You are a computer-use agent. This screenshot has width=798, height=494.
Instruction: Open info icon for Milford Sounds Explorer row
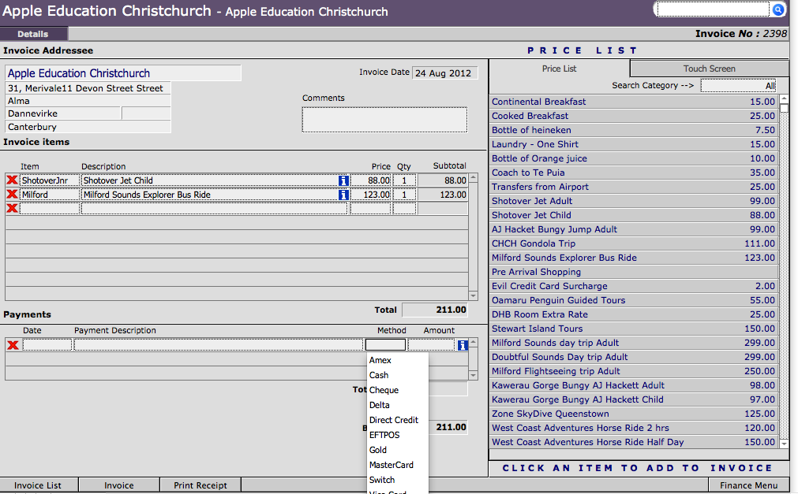tap(343, 195)
